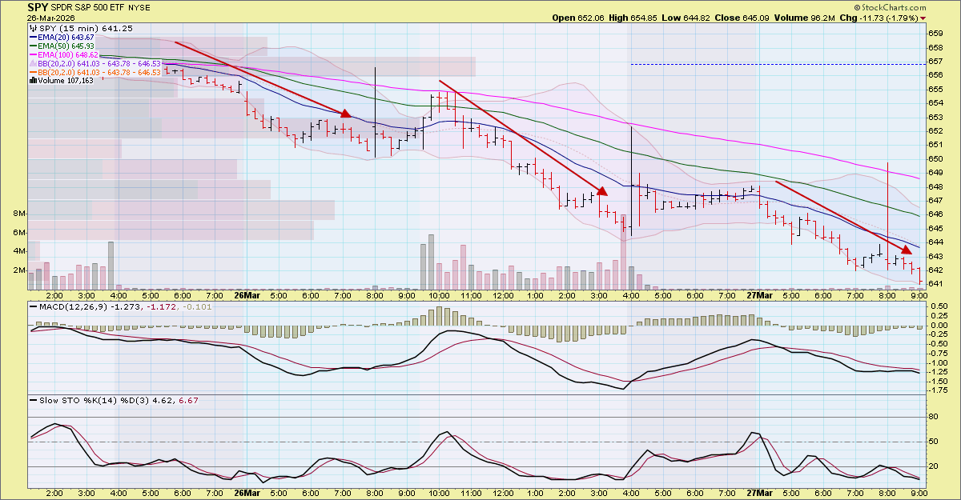Click the 643 price axis label

click(935, 256)
